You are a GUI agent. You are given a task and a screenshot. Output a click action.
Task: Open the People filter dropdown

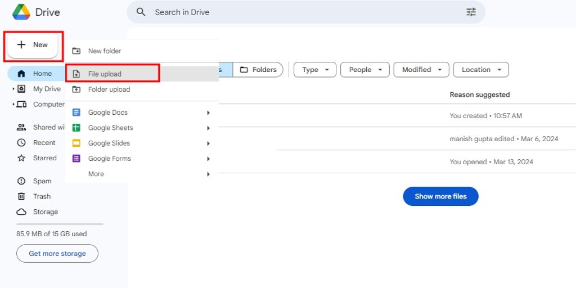click(364, 70)
